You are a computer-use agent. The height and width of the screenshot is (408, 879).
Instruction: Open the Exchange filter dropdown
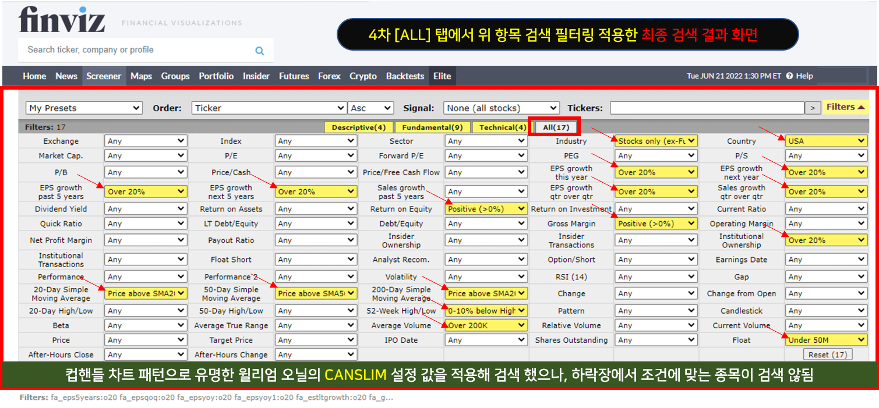point(145,141)
